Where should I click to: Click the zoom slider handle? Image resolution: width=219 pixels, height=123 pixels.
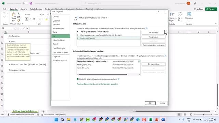(x=204, y=115)
